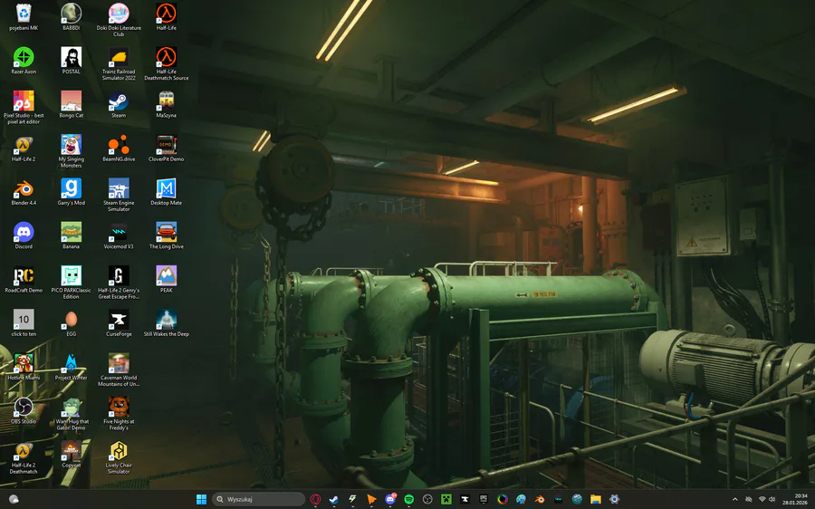Open Lively Chair Simulator shortcut
Viewport: 815px width, 509px height.
[119, 457]
